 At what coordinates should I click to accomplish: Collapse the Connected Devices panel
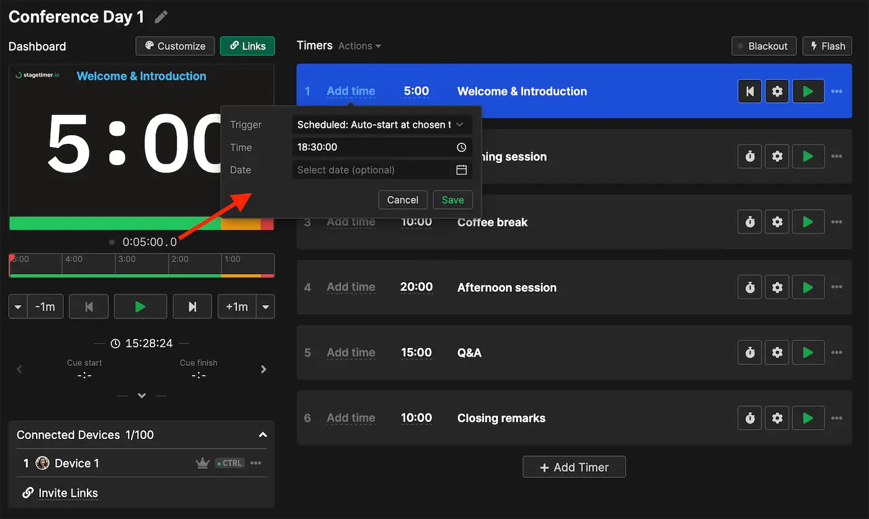[x=262, y=435]
